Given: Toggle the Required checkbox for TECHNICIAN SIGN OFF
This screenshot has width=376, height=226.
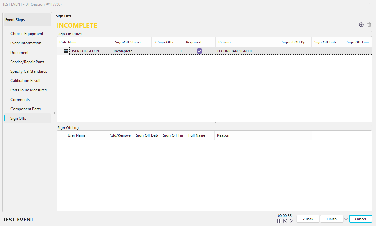Looking at the screenshot, I should [199, 51].
